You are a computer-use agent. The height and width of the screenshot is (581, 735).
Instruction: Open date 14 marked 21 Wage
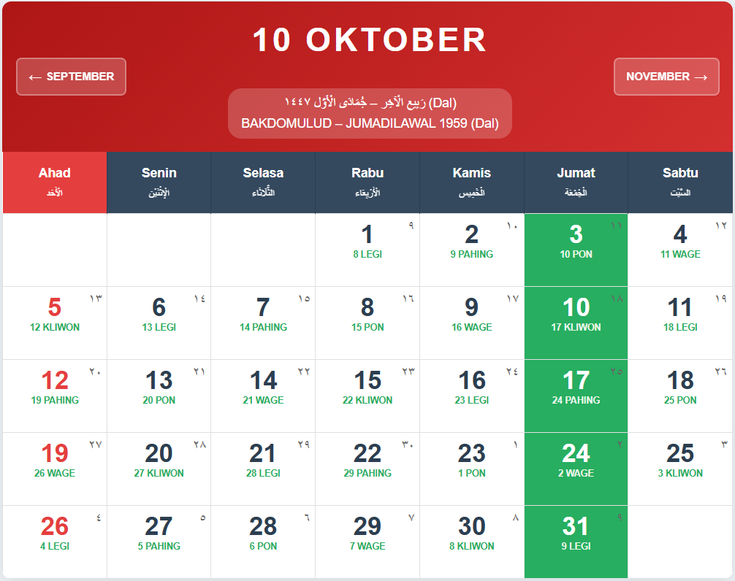tap(263, 388)
